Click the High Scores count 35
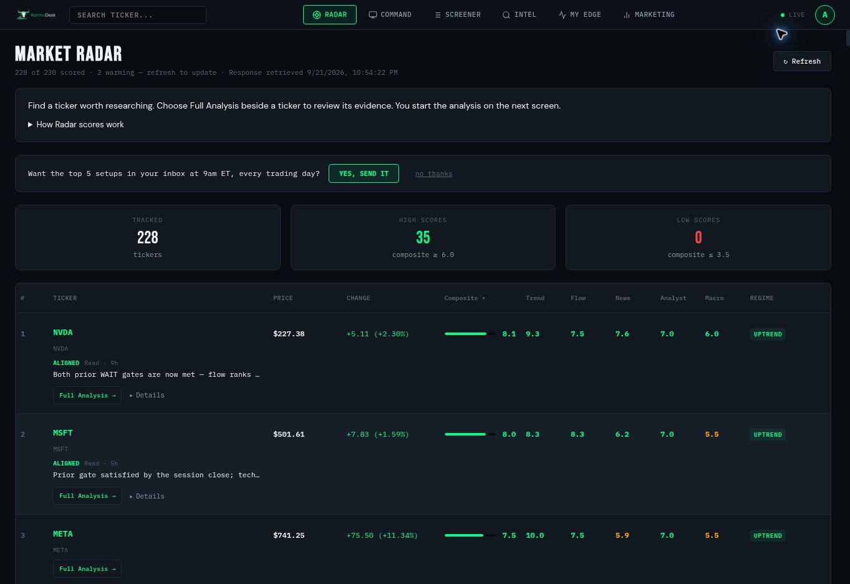 (x=423, y=238)
